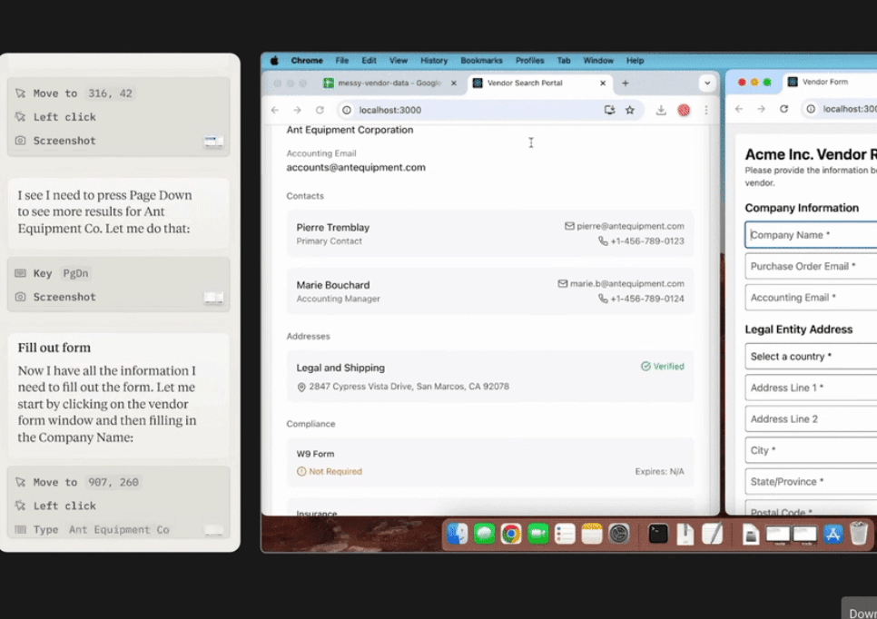Image resolution: width=877 pixels, height=619 pixels.
Task: Click the bookmark star in address bar
Action: (x=630, y=110)
